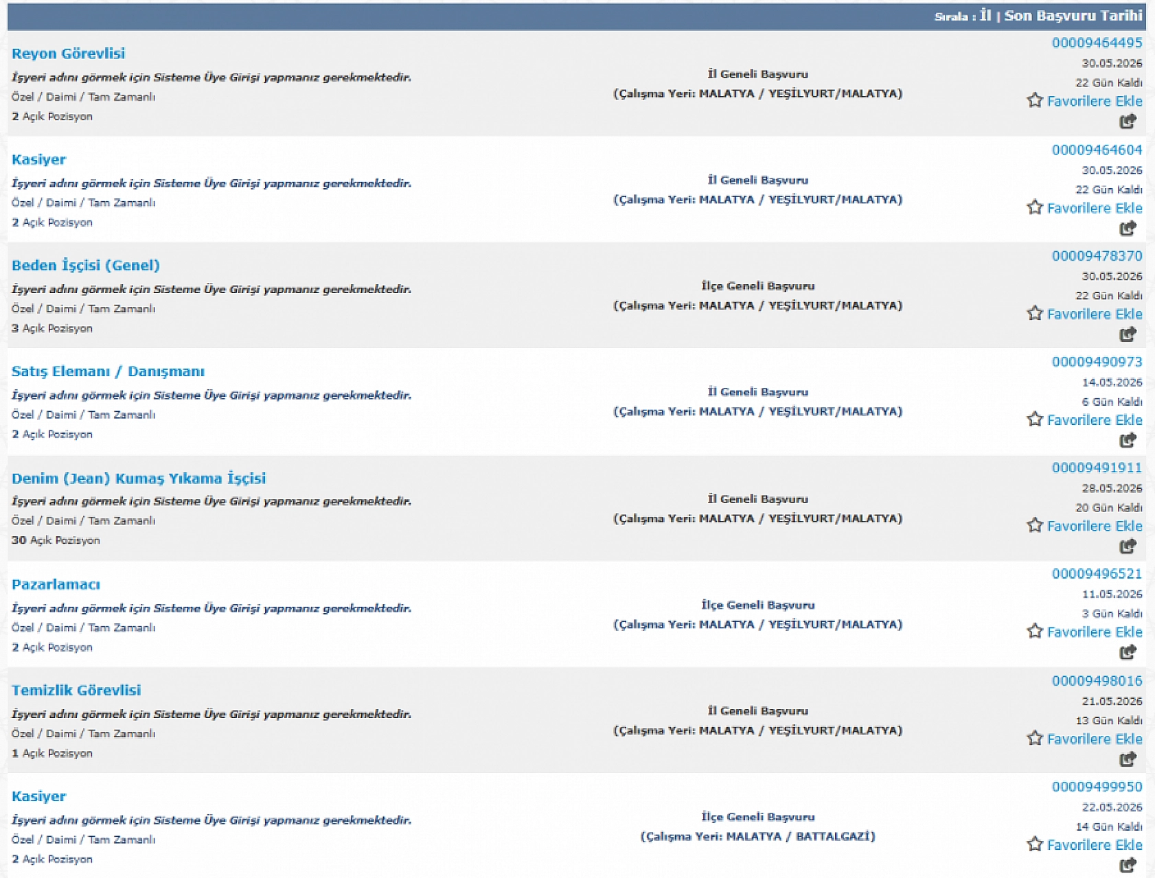
Task: Open Satış Elemanı / Danışmanı job
Action: click(x=108, y=371)
